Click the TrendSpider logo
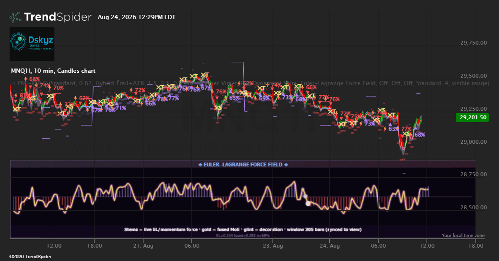Screen dimensions: 499x261 click(50, 17)
